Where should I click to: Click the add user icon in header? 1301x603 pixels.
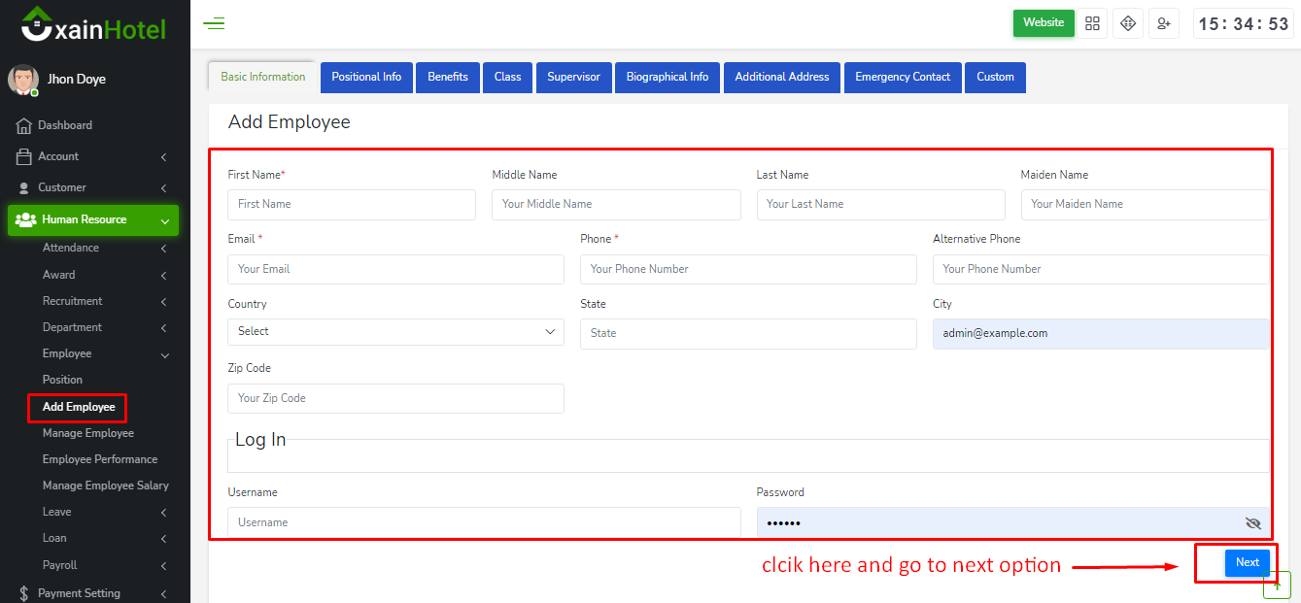tap(1163, 23)
